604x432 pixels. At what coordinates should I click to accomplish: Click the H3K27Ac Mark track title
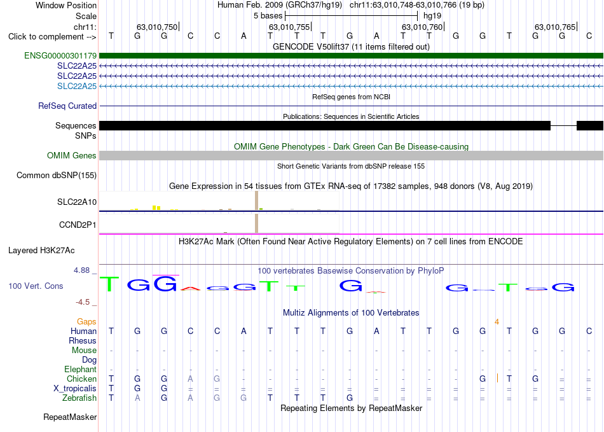coord(351,242)
